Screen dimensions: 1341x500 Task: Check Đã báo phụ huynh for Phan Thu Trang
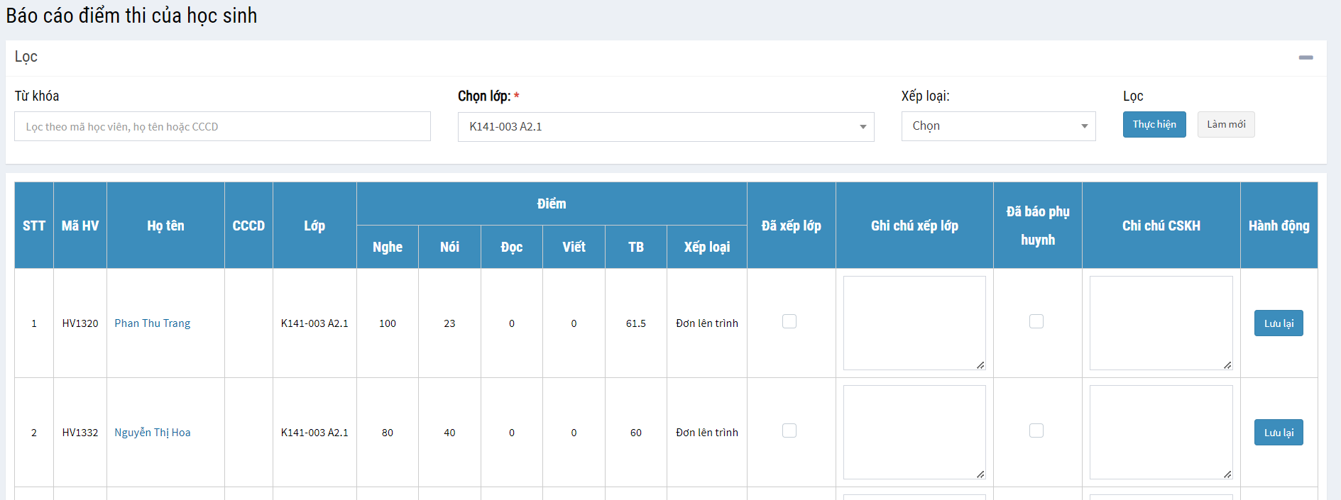pos(1036,322)
